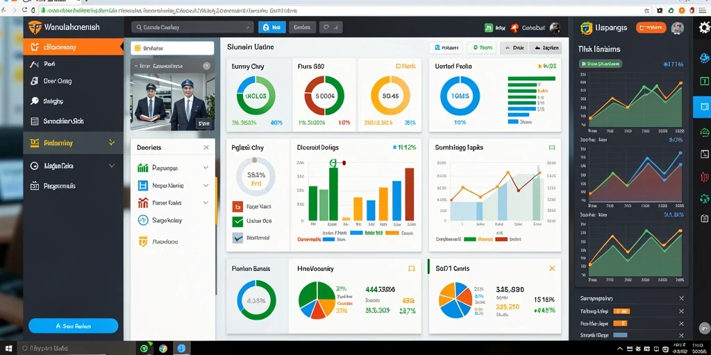Screen dimensions: 711x355
Task: Toggle the green Uuher Goa checkbox
Action: click(x=237, y=221)
